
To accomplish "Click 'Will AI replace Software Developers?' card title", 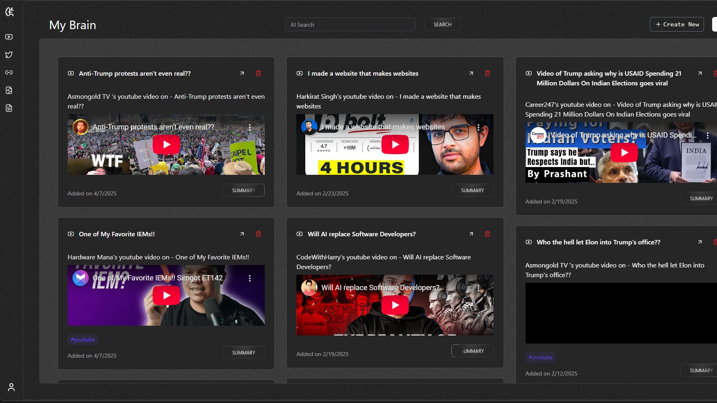I will [x=362, y=234].
